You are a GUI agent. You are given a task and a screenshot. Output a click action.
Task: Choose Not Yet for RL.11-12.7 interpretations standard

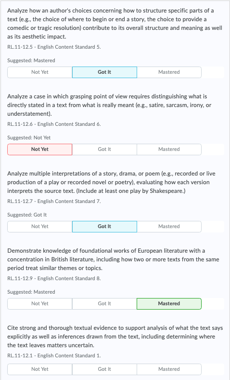point(39,226)
